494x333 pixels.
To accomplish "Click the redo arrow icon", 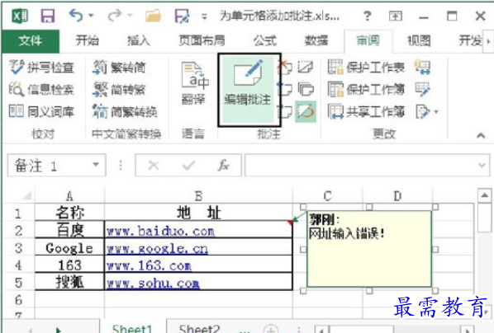I will click(x=114, y=15).
